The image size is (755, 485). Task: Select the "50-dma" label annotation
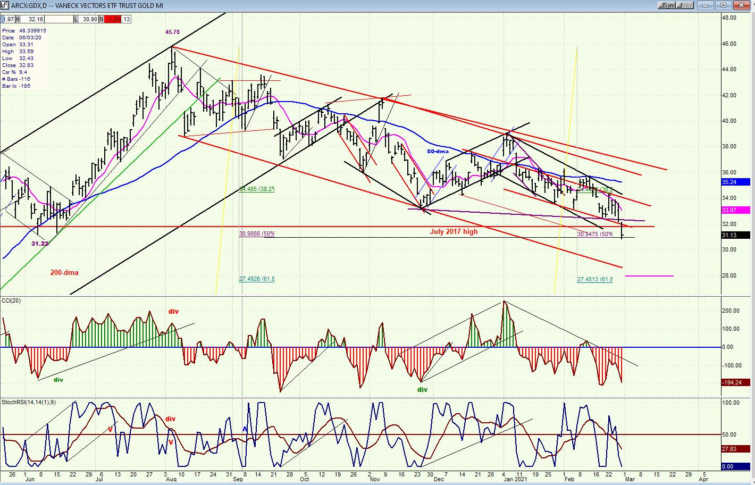(439, 152)
